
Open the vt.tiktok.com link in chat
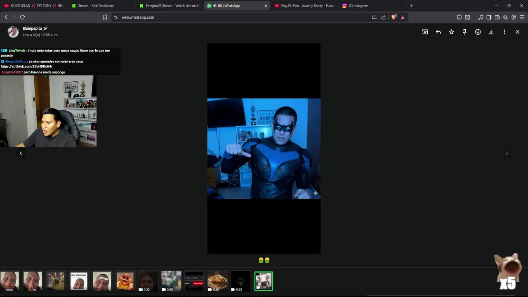pos(26,66)
